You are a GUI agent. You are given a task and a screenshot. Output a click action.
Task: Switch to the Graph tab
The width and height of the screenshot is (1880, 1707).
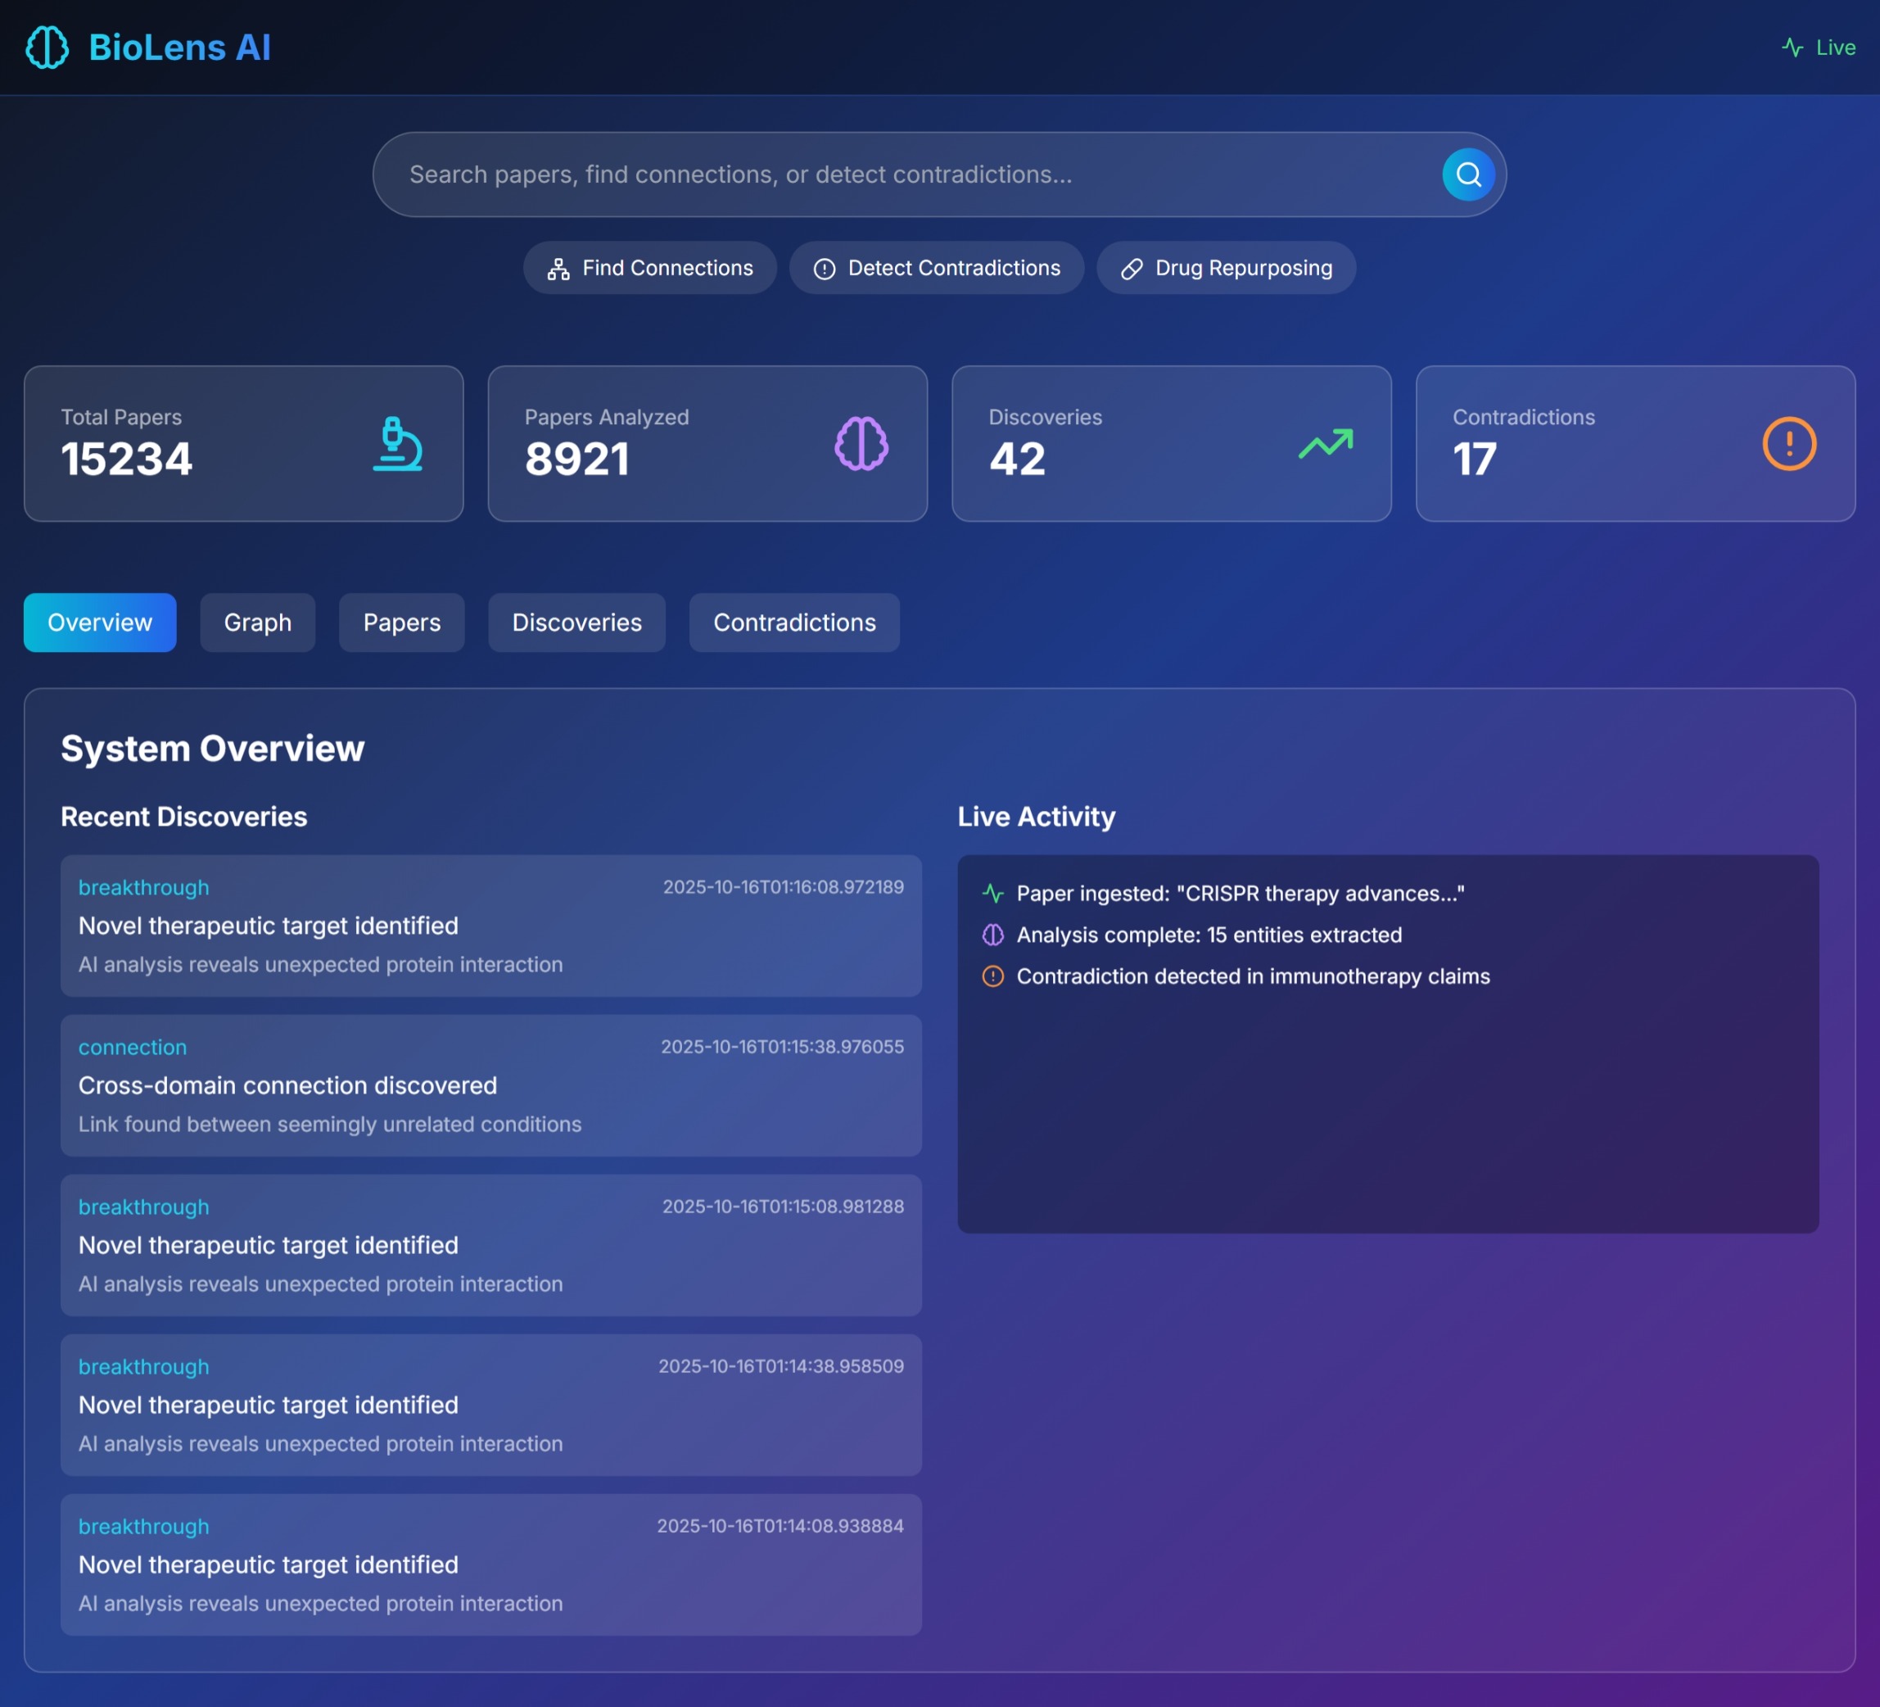pos(257,623)
